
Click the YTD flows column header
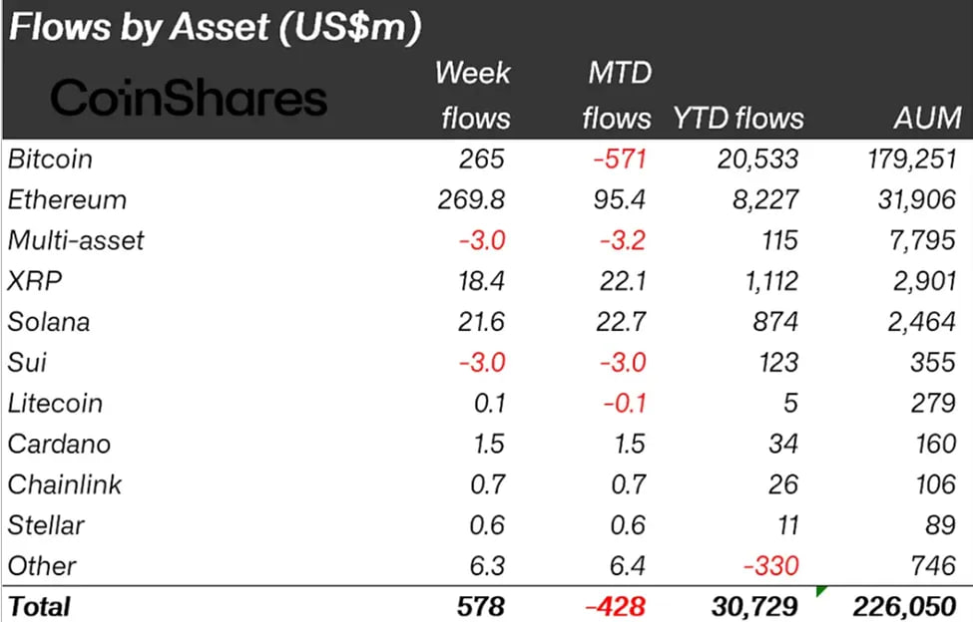[738, 119]
